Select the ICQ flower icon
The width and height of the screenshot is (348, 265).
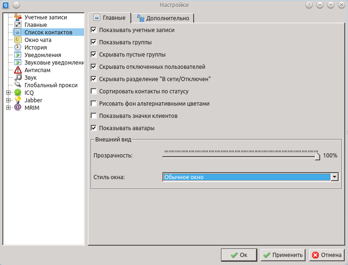pyautogui.click(x=17, y=92)
